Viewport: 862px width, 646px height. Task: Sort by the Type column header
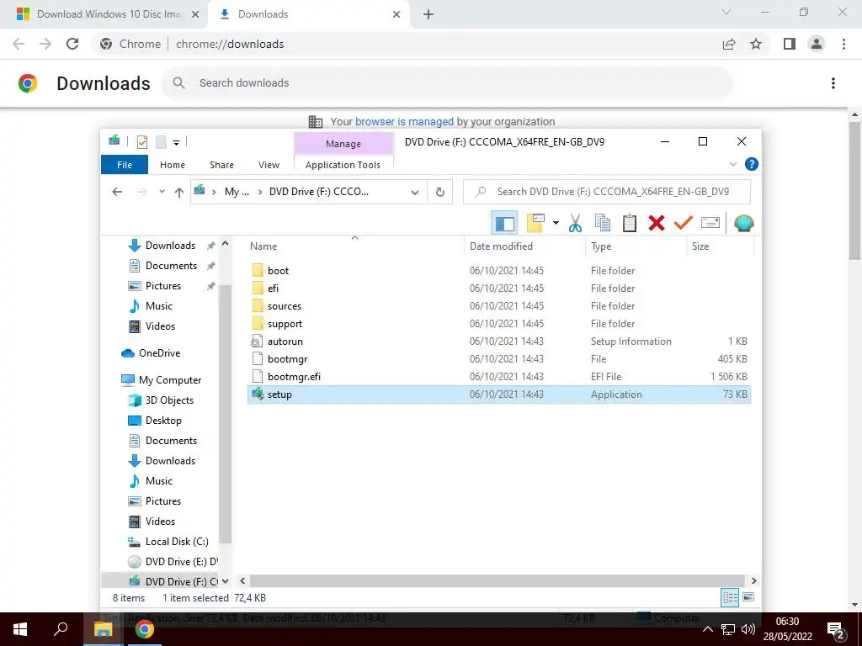click(636, 246)
